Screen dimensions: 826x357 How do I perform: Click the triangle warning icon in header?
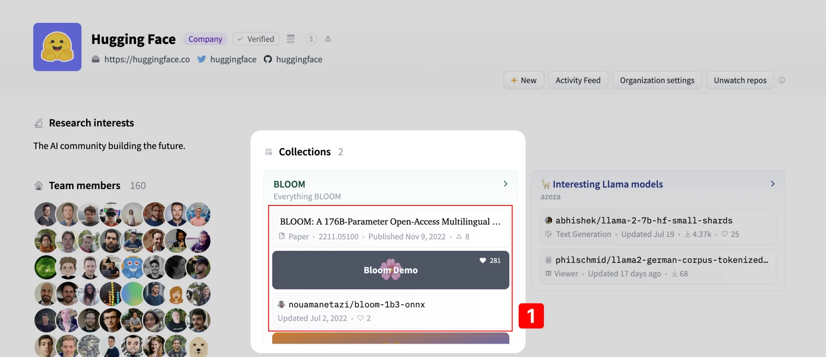pos(328,39)
